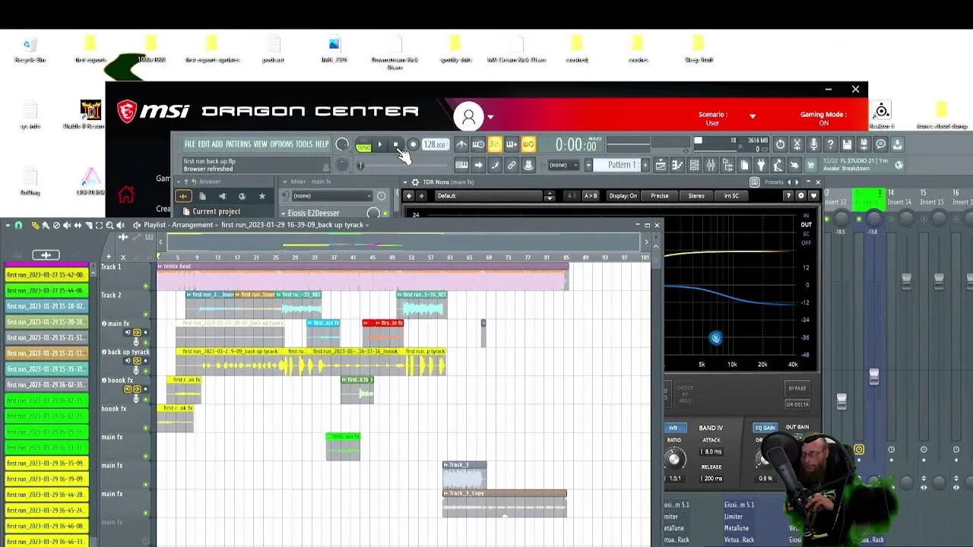This screenshot has width=973, height=547.
Task: Toggle Display: On in TDR Nova
Action: pyautogui.click(x=623, y=196)
